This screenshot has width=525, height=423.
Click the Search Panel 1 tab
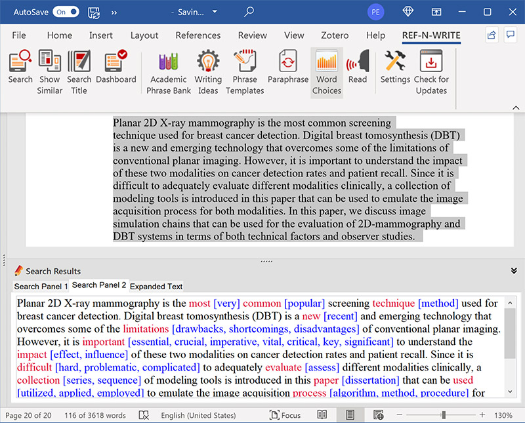(x=41, y=287)
